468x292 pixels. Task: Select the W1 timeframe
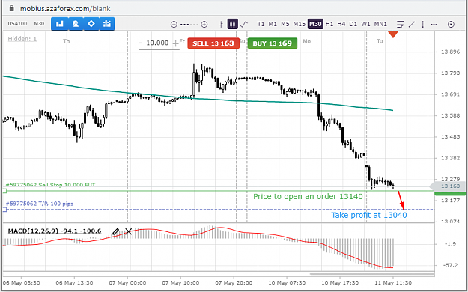(365, 24)
